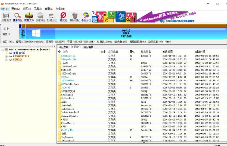Select the $Recycle.Bin folder row
Screen dimensions: 227x146
(x=142, y=60)
